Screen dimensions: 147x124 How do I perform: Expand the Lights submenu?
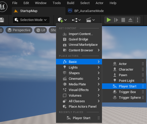(79, 67)
